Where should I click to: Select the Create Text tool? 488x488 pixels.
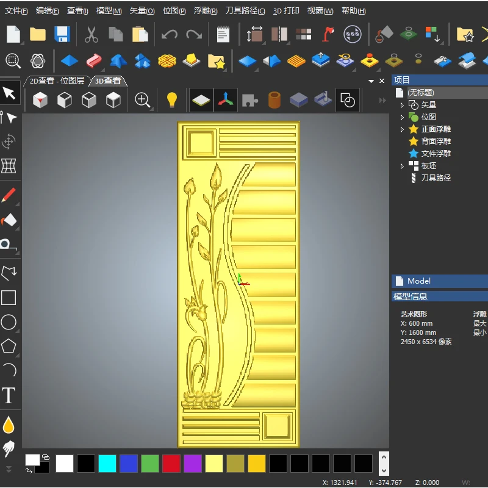(x=9, y=395)
